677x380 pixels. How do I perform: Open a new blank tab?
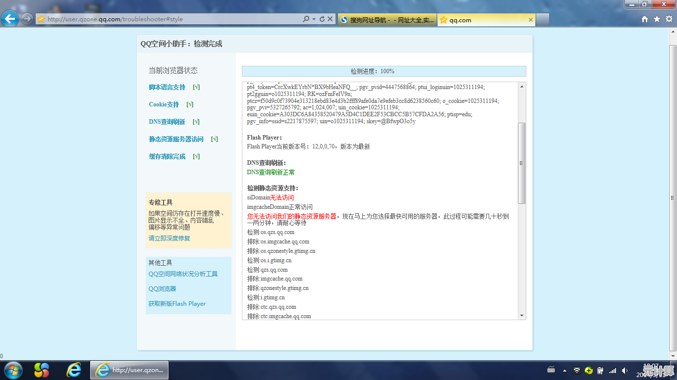coord(543,20)
